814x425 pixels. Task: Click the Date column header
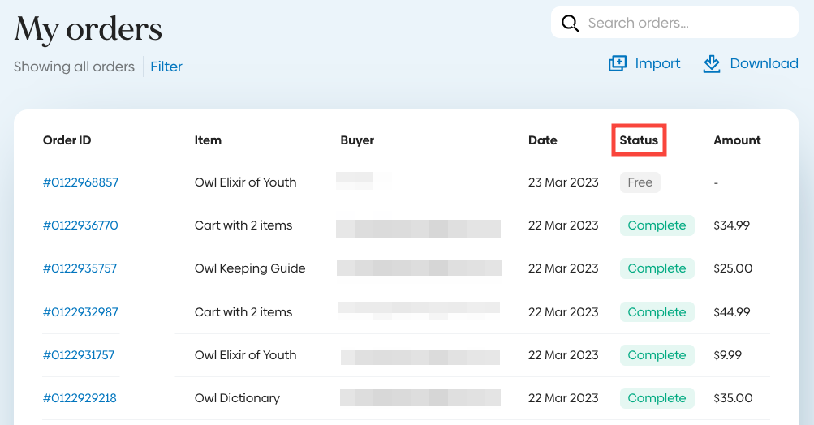pos(542,140)
